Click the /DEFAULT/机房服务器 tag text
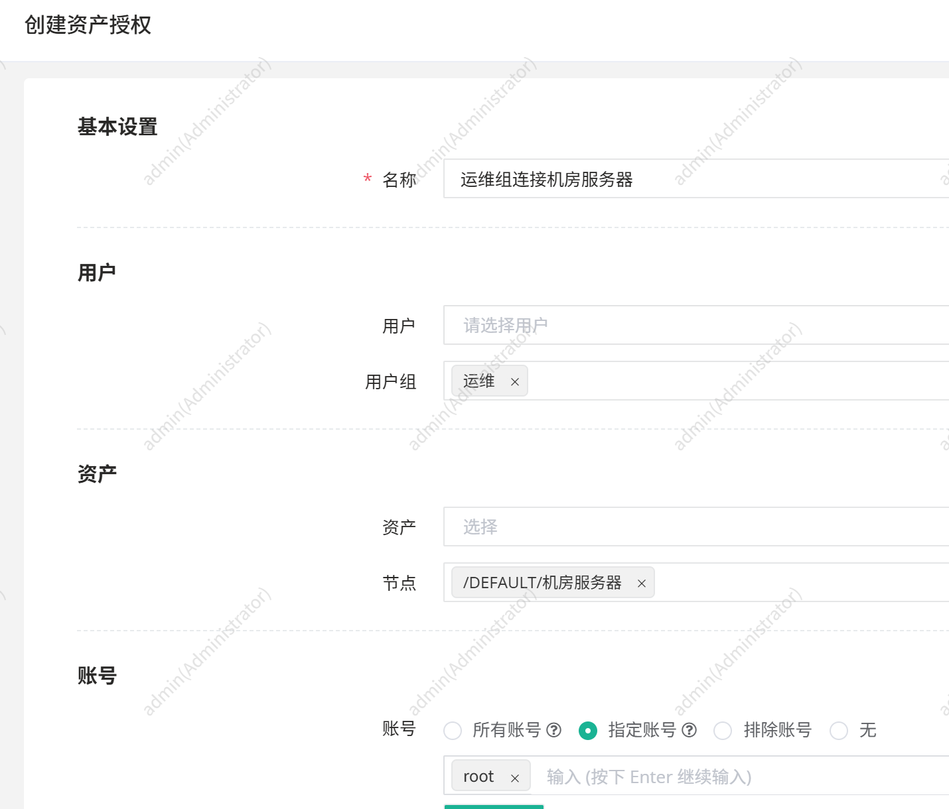The image size is (949, 809). [542, 582]
